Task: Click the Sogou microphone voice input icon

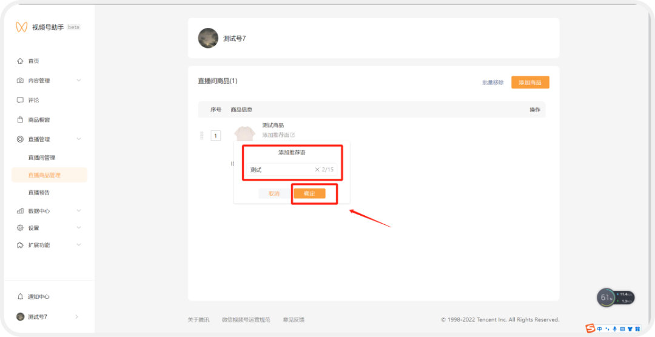Action: click(x=614, y=329)
